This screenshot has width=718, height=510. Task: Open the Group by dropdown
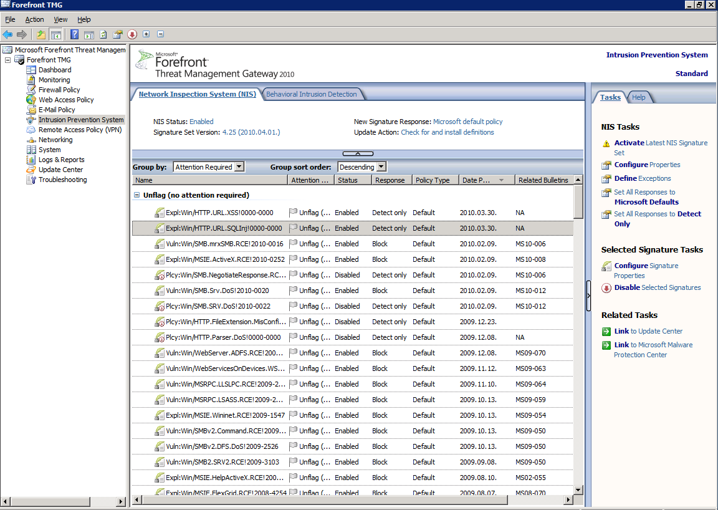(239, 167)
